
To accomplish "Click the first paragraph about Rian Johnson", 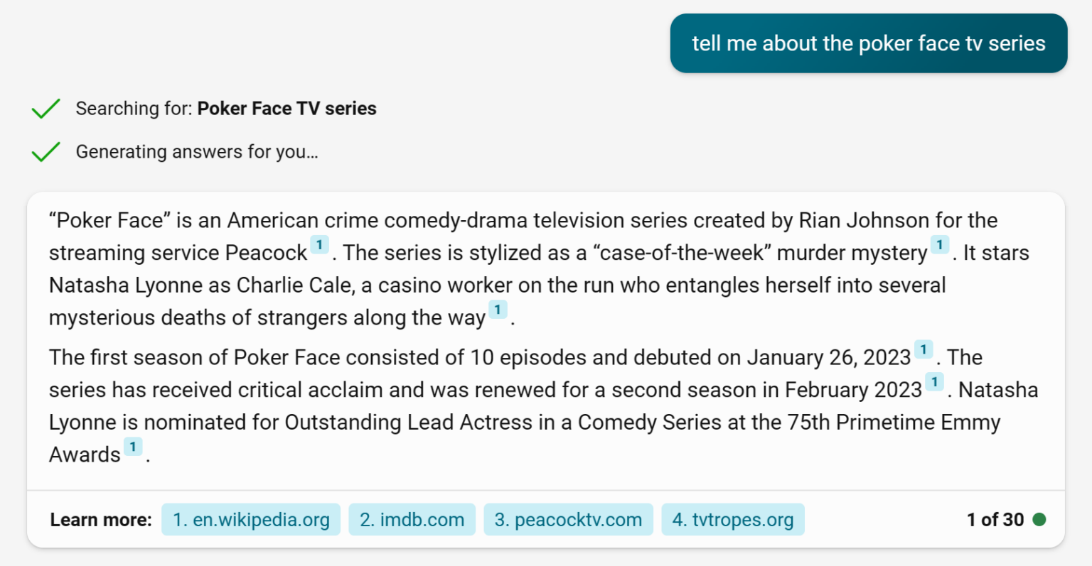I will click(498, 268).
